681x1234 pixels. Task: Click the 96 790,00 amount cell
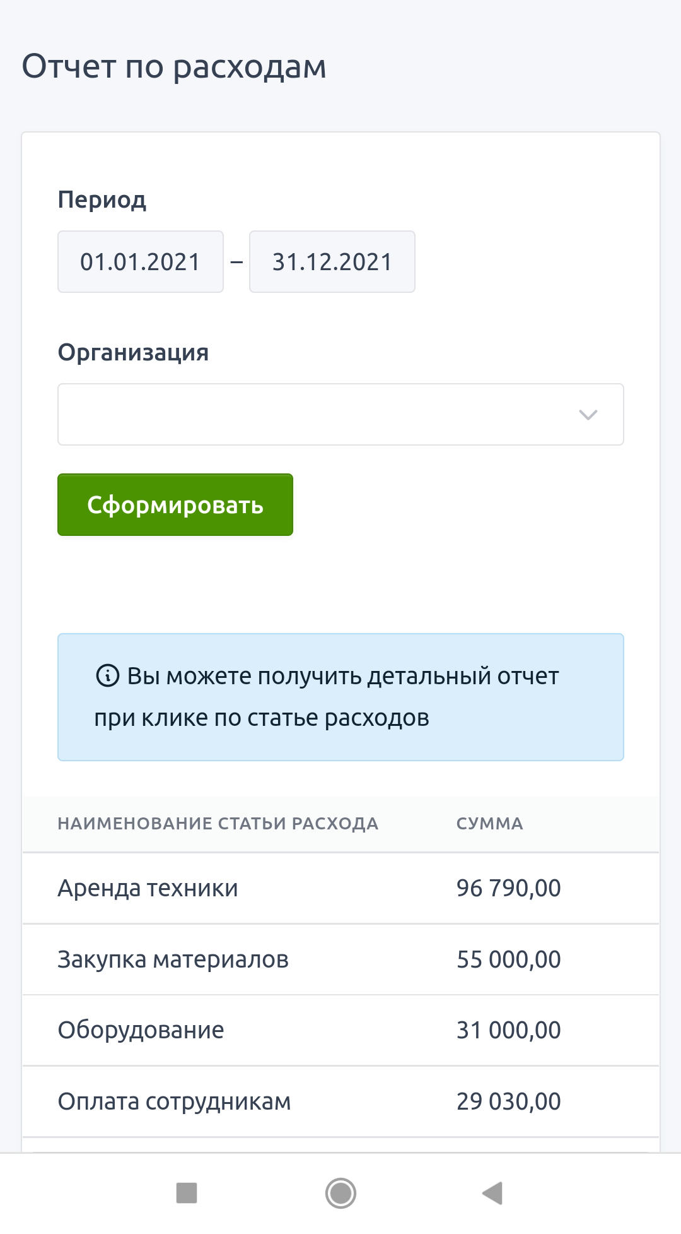(x=509, y=888)
